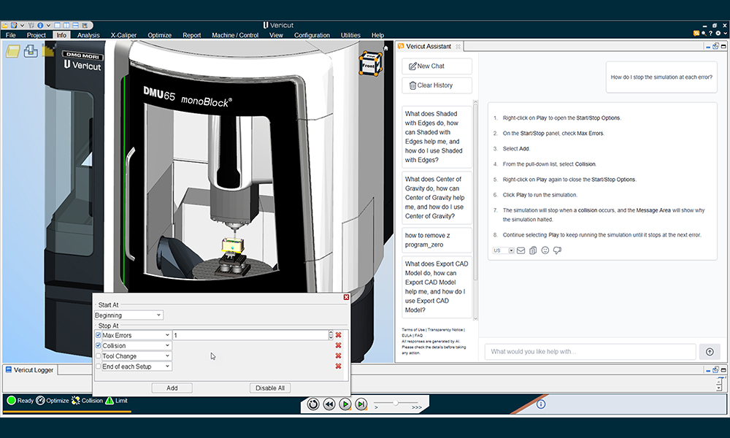Click the Rewind playback button
Image resolution: width=730 pixels, height=438 pixels.
click(x=329, y=404)
